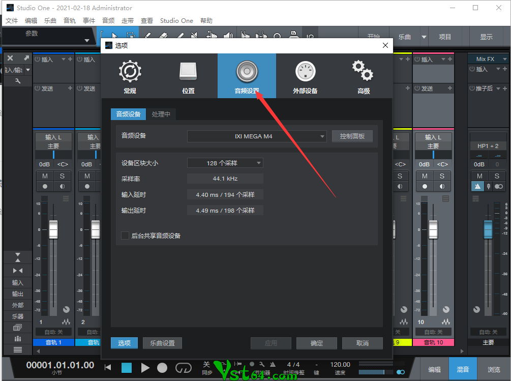Add an insert on 音轨 1 with plus

(x=70, y=59)
